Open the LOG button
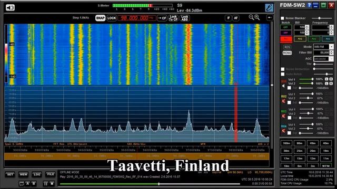 pyautogui.click(x=37, y=175)
